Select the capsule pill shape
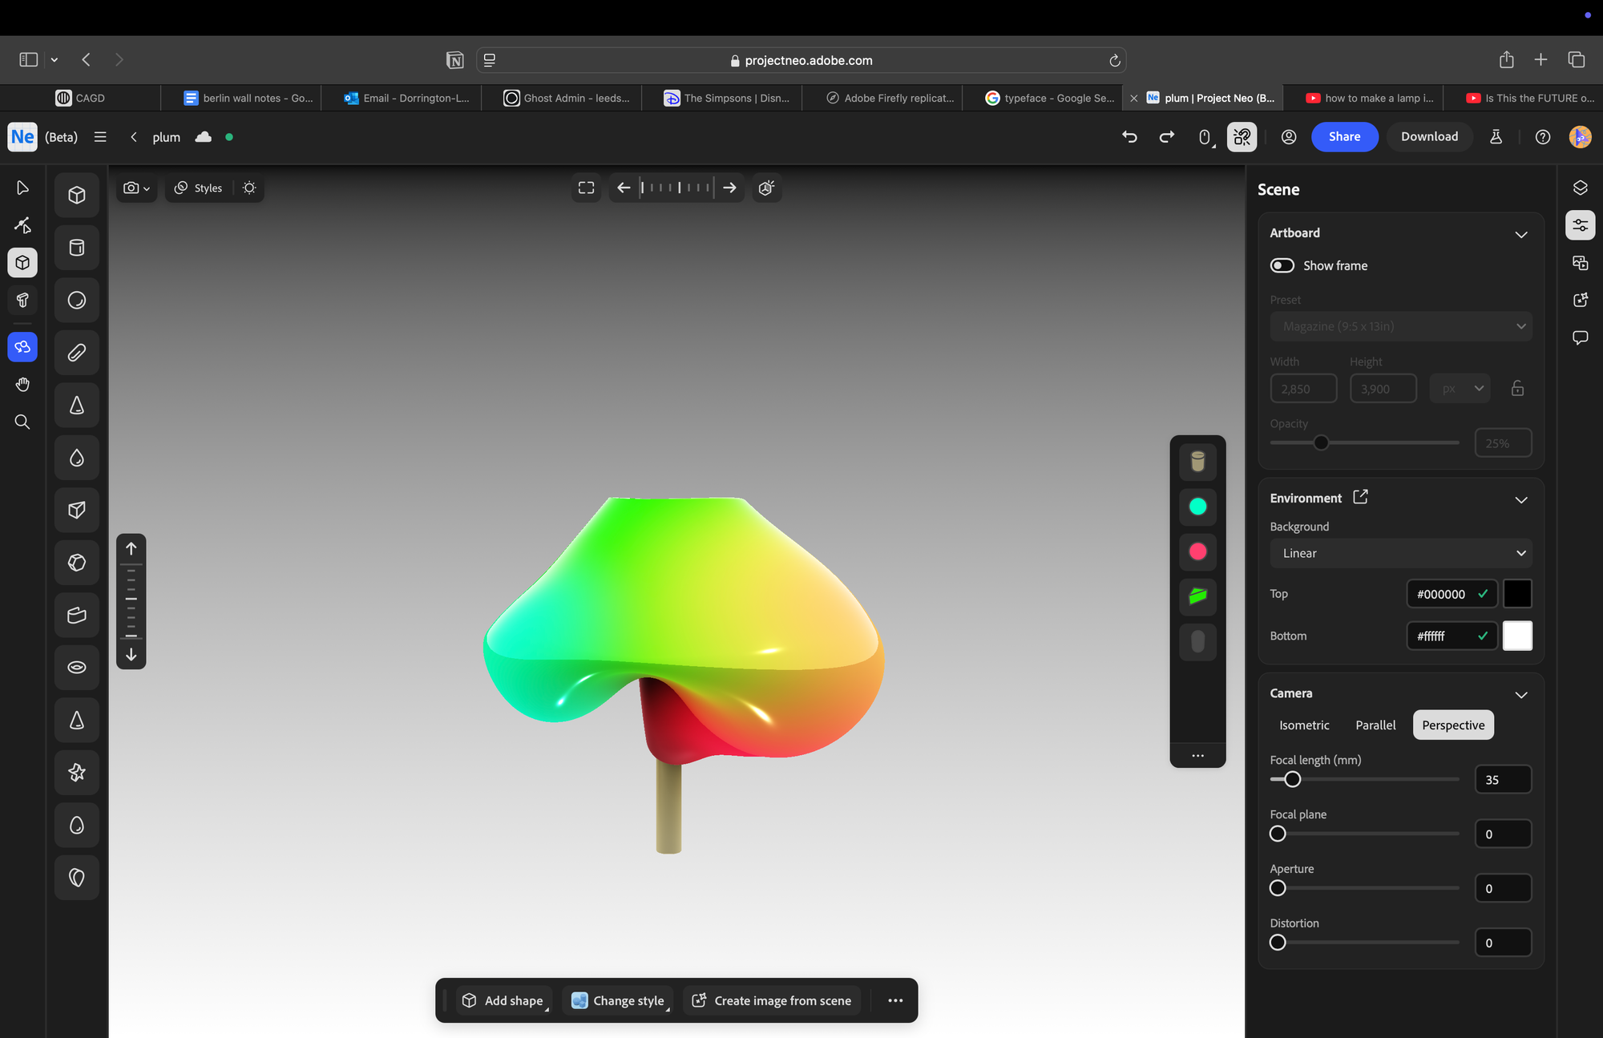 77,353
